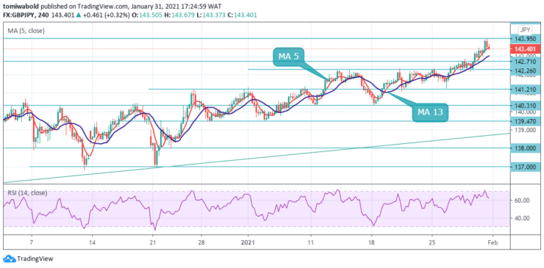The image size is (544, 268).
Task: Click the date label 11 on time axis
Action: click(x=311, y=243)
